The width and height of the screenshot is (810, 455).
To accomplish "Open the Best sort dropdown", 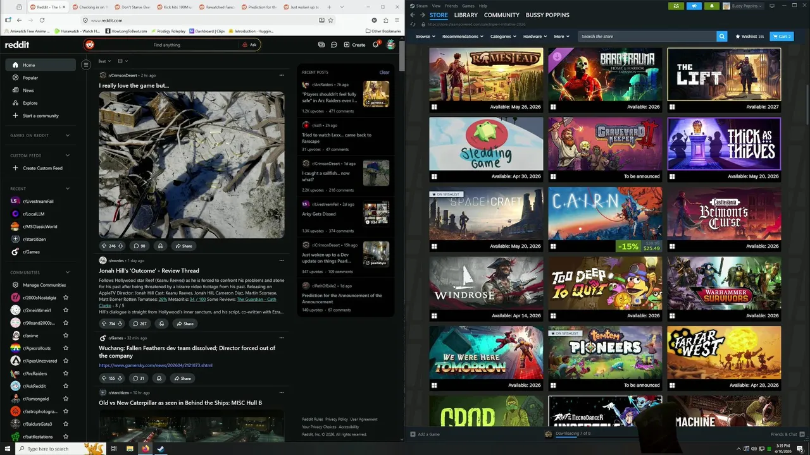I will (x=104, y=61).
